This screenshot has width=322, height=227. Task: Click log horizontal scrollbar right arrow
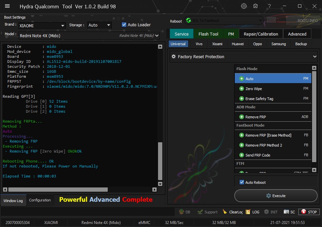(155, 189)
